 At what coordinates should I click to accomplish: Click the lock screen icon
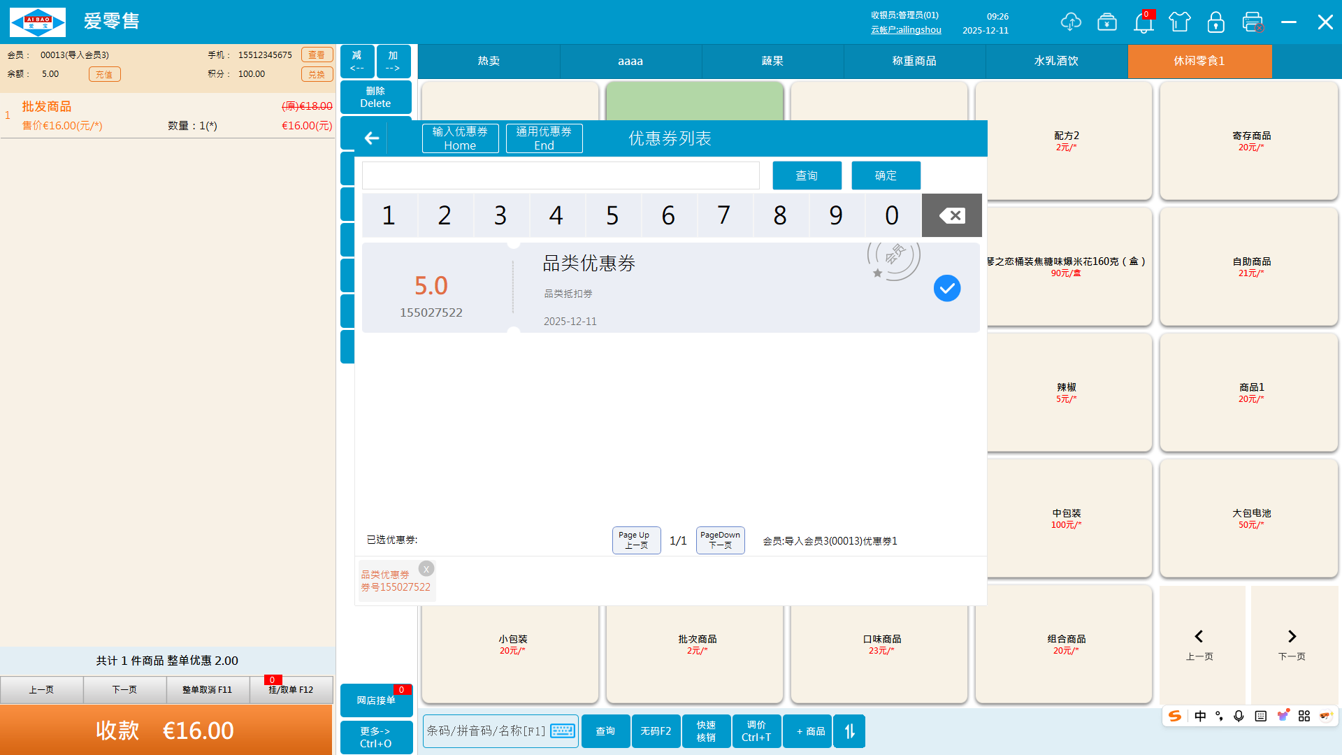[x=1216, y=22]
